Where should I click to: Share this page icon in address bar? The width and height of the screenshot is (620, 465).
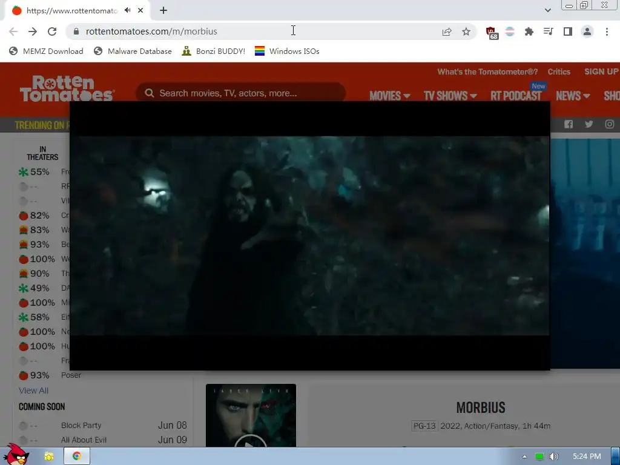coord(447,31)
